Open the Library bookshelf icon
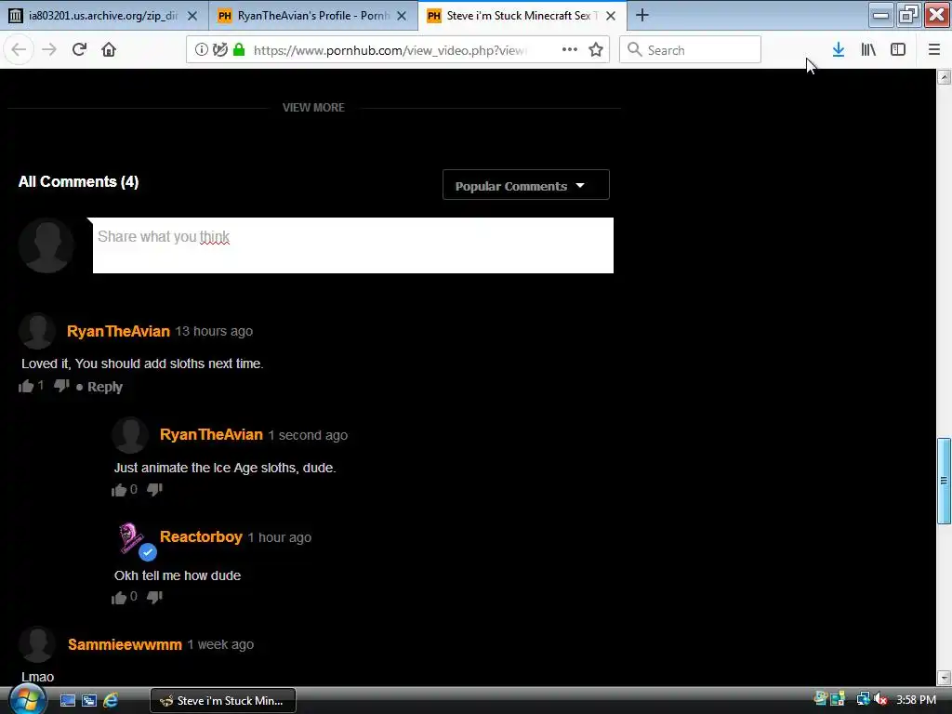Screen dimensions: 952x714 tap(868, 50)
